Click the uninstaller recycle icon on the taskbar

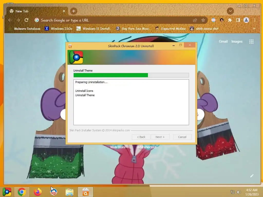(86, 192)
